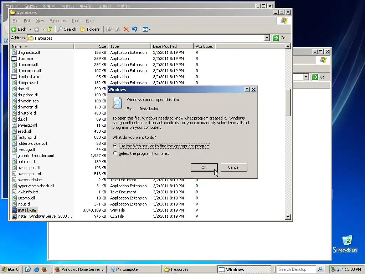Open the Favorites menu
This screenshot has height=274, width=365.
(x=57, y=21)
